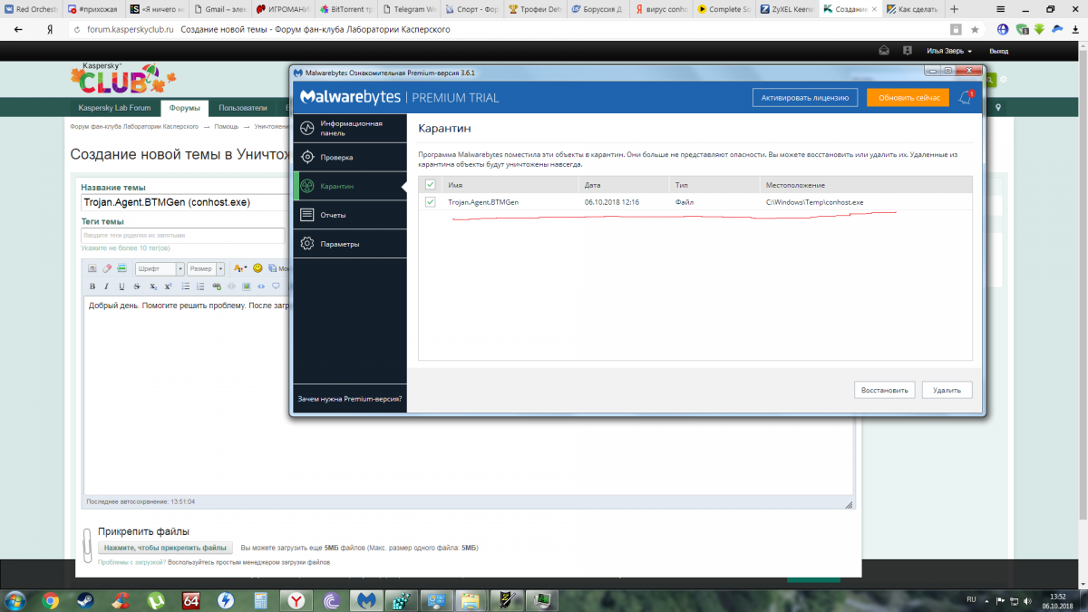Toggle Strikethrough in forum editor
Screen dimensions: 1088x612
pos(137,287)
